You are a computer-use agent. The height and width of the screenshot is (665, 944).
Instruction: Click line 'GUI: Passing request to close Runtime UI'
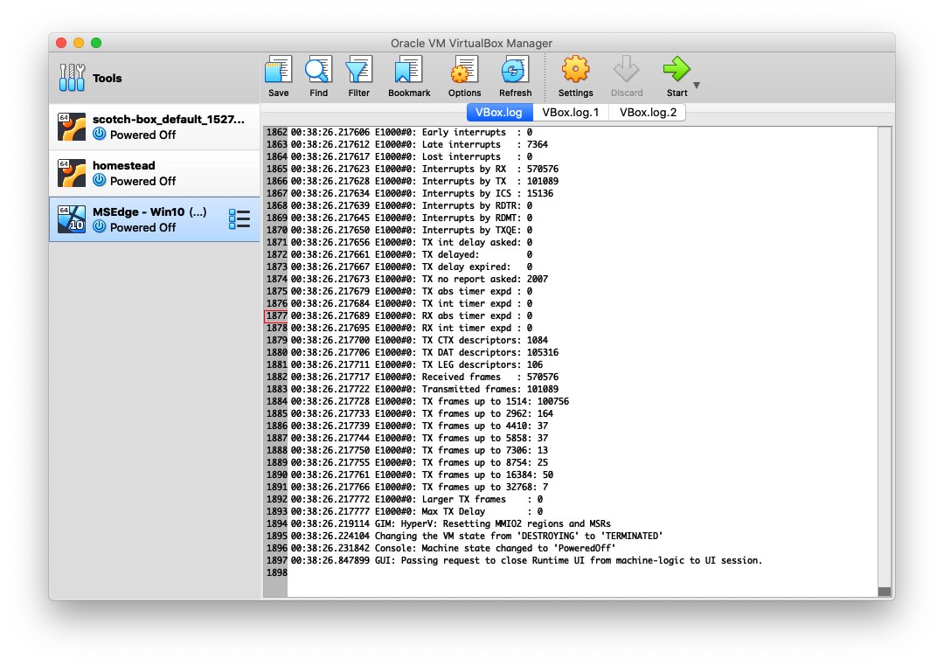click(527, 561)
